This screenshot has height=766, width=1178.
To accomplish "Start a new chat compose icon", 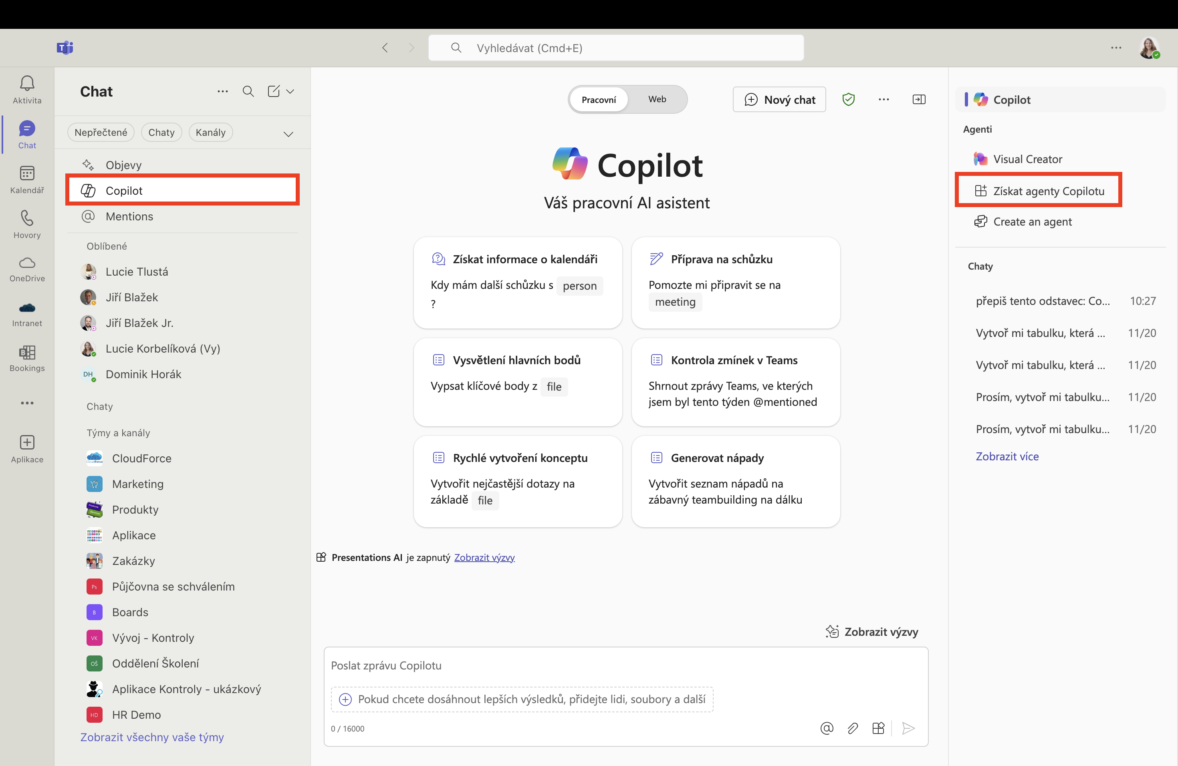I will (274, 92).
